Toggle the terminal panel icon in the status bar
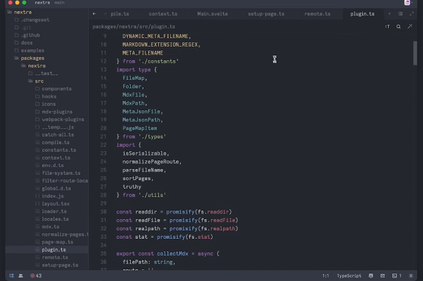 395,276
